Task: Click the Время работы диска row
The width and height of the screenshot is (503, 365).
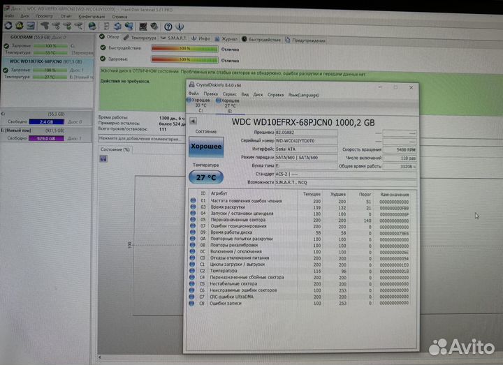Action: pos(300,232)
